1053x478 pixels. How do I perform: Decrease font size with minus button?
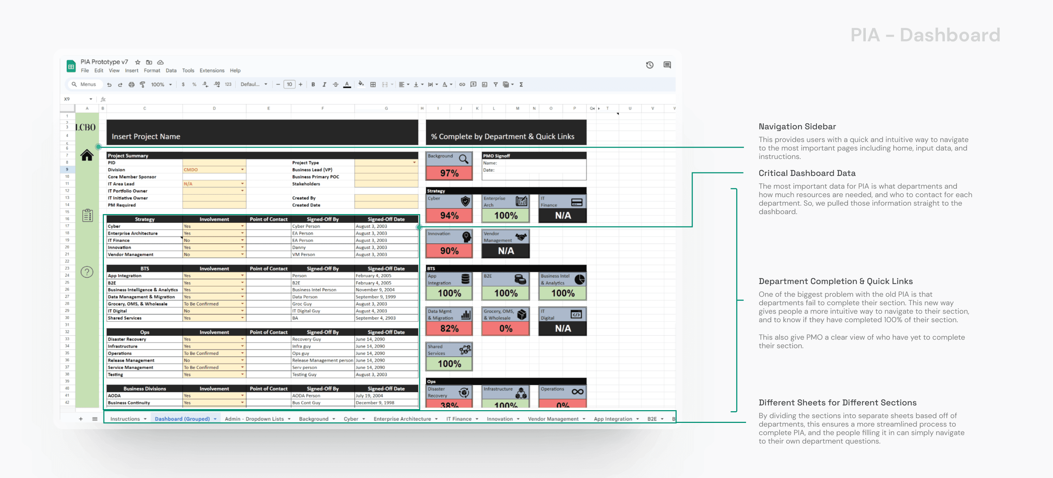[278, 85]
